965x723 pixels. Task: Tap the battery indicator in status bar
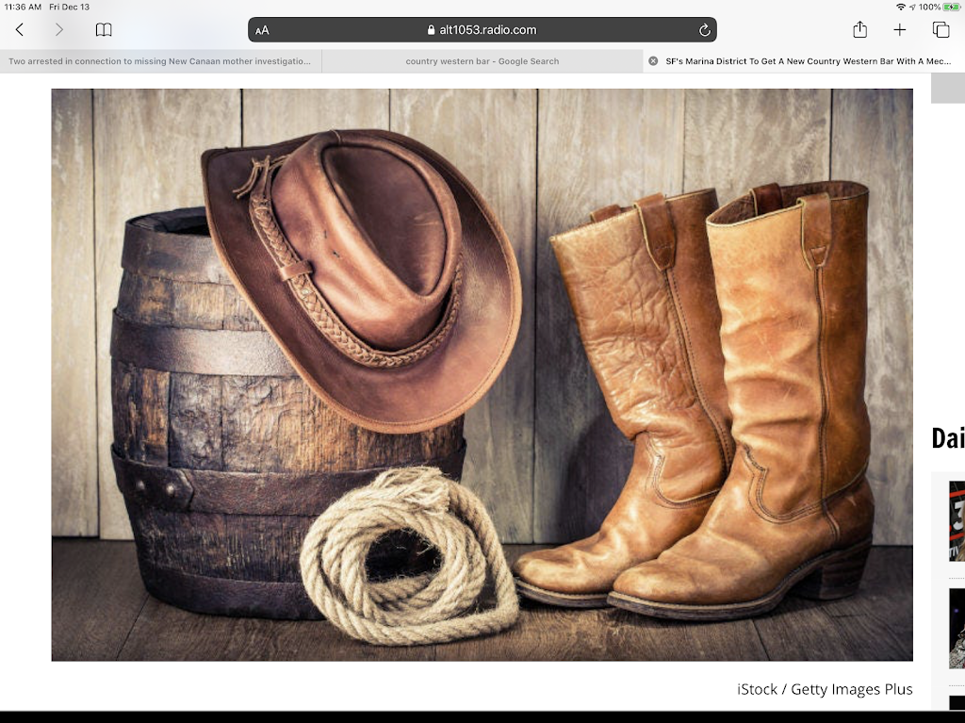tap(950, 7)
